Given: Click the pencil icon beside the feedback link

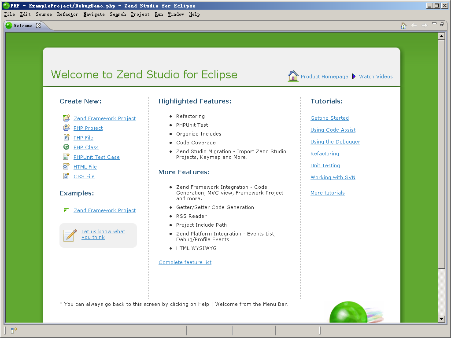Looking at the screenshot, I should pyautogui.click(x=69, y=235).
